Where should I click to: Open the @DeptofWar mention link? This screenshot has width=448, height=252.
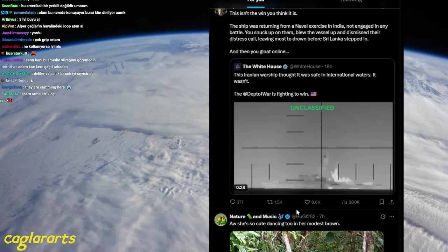[258, 94]
